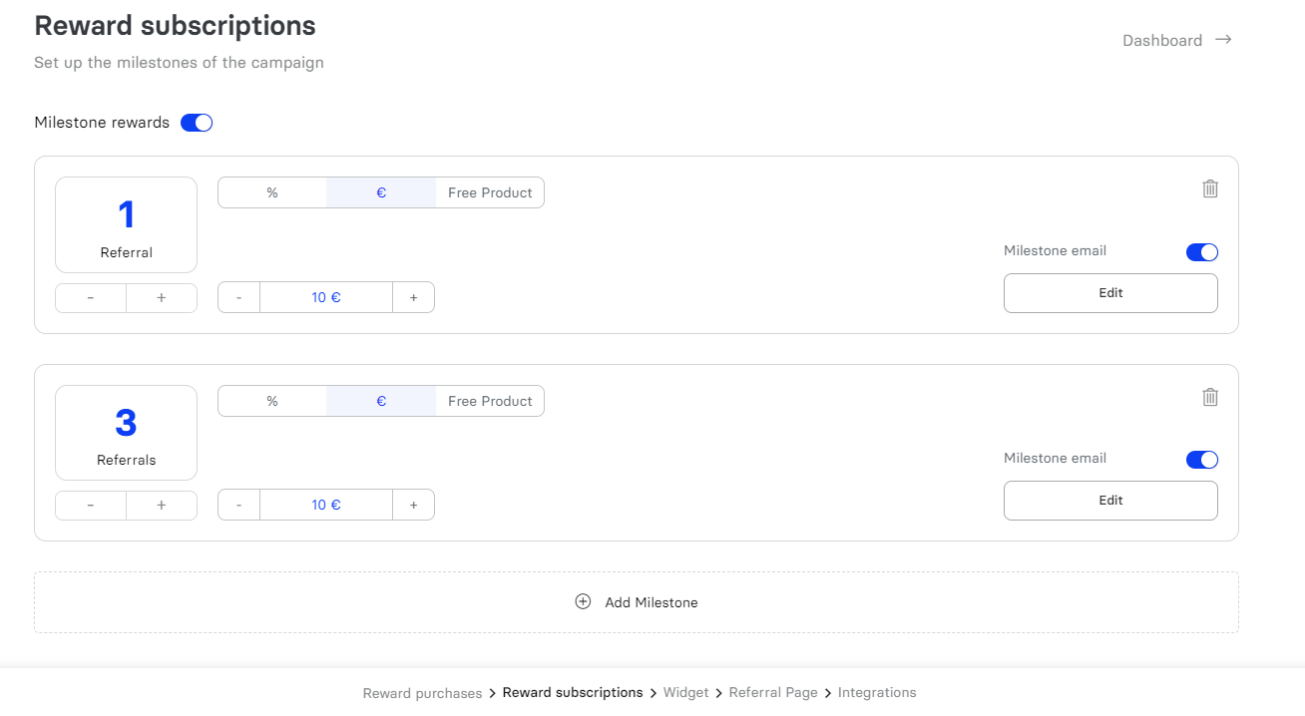1305x716 pixels.
Task: Decrease referral count for first milestone
Action: (x=91, y=297)
